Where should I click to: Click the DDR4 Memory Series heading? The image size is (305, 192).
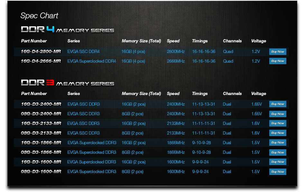(x=68, y=30)
